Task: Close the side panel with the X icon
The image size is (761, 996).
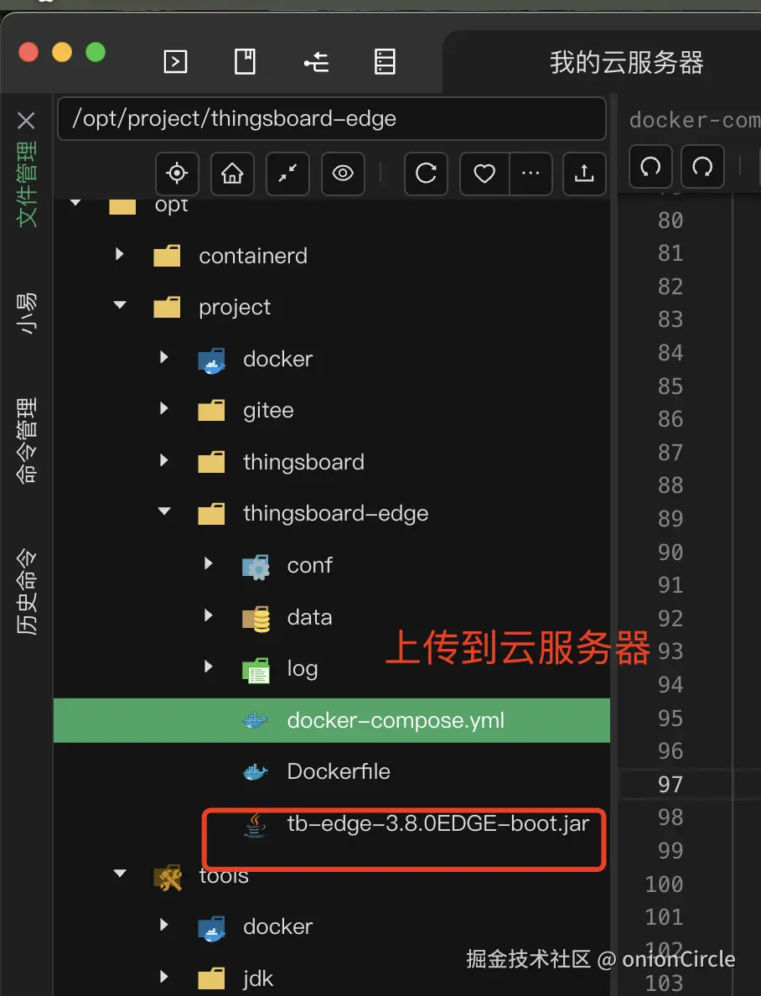Action: (x=26, y=120)
